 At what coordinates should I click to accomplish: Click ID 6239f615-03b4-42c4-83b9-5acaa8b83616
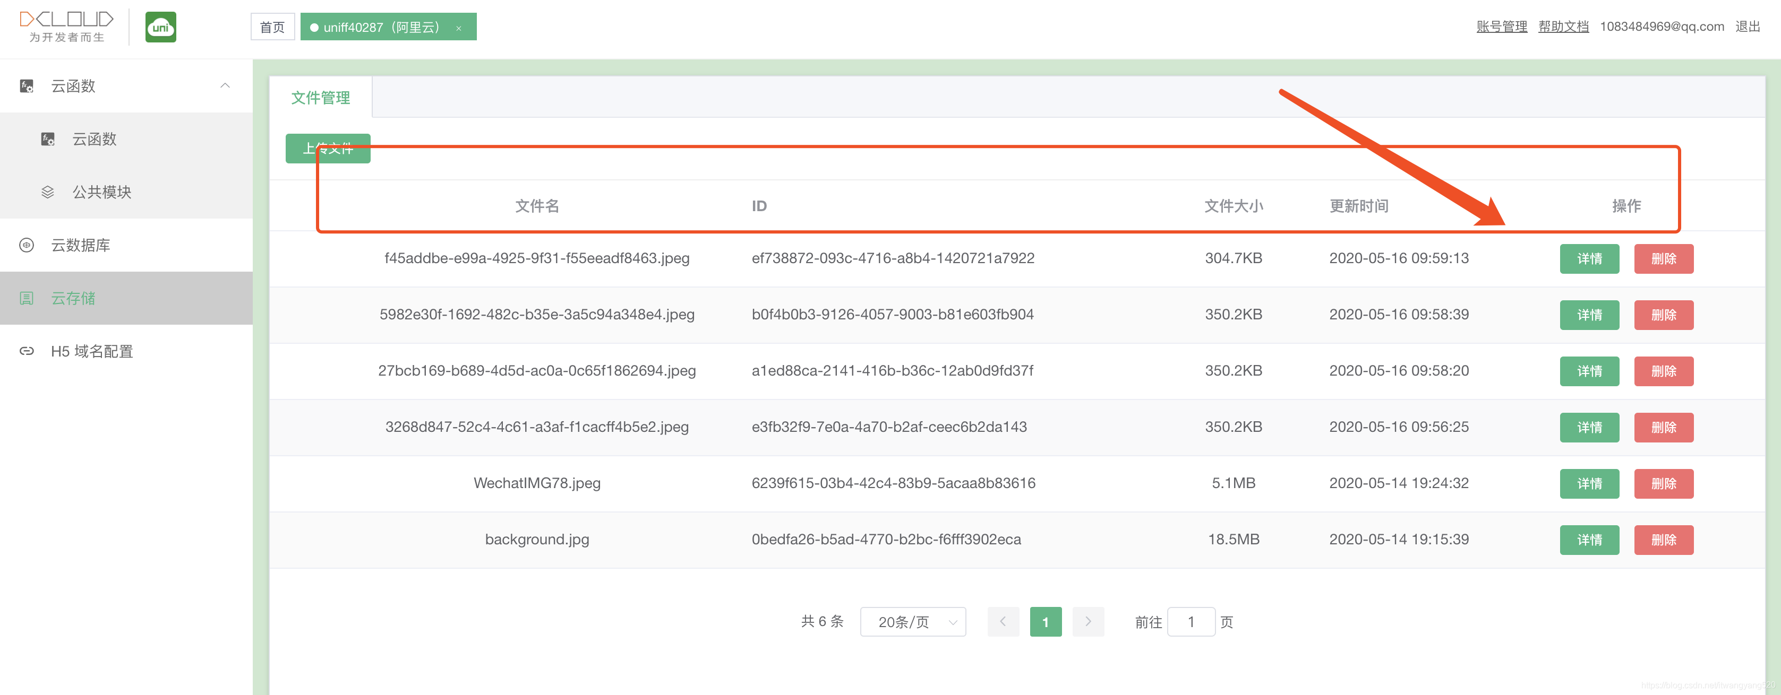tap(893, 483)
